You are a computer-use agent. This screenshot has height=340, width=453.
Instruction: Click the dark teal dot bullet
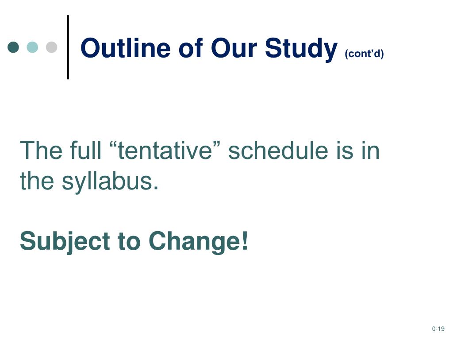(13, 47)
